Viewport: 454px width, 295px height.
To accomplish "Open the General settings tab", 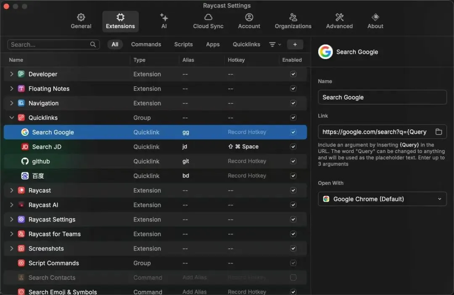I will pyautogui.click(x=81, y=21).
